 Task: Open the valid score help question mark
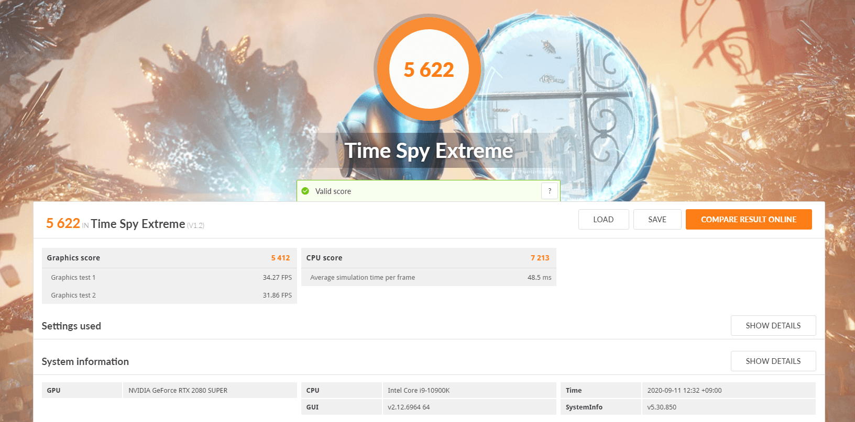point(550,191)
